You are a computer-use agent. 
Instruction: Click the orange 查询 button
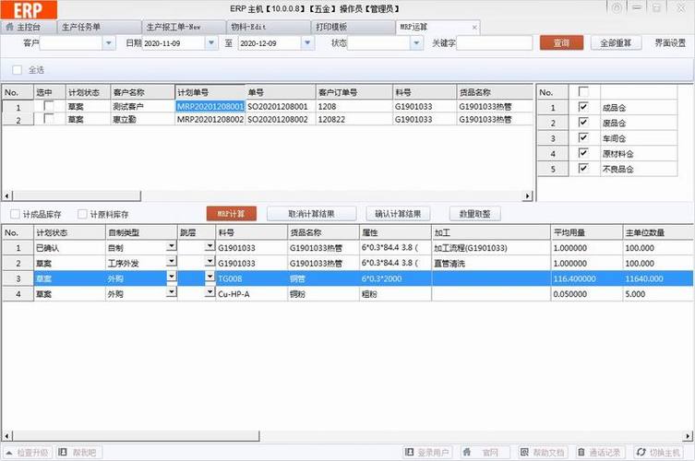pos(561,42)
